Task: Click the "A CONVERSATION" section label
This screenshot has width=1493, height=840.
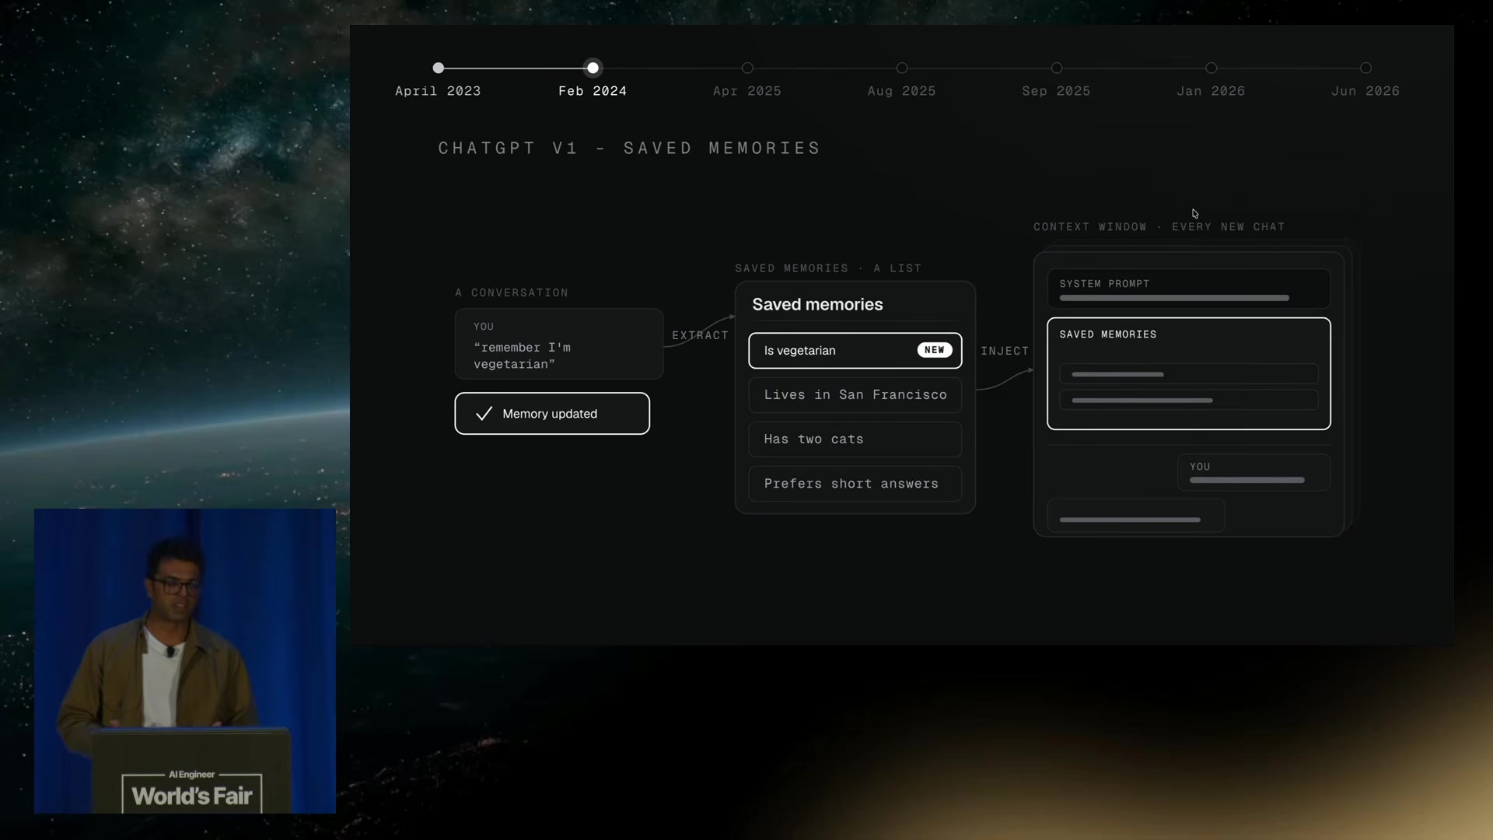Action: click(x=512, y=293)
